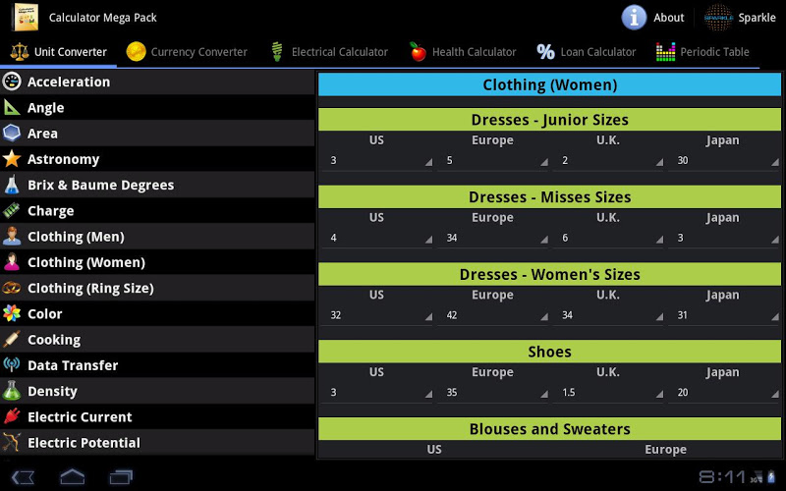Select the Data Transfer antenna icon
Viewport: 786px width, 491px height.
pyautogui.click(x=12, y=364)
